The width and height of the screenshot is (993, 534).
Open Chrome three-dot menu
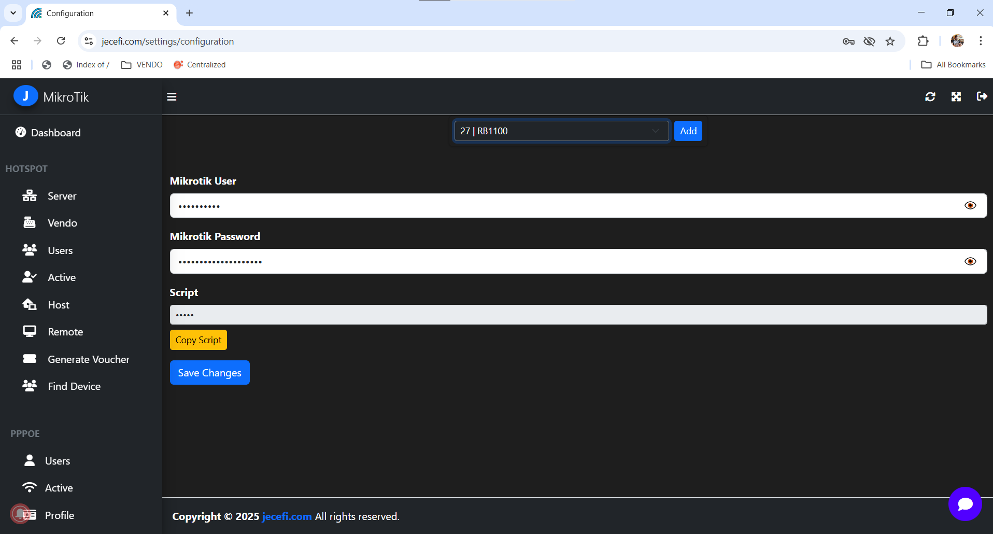pos(981,41)
